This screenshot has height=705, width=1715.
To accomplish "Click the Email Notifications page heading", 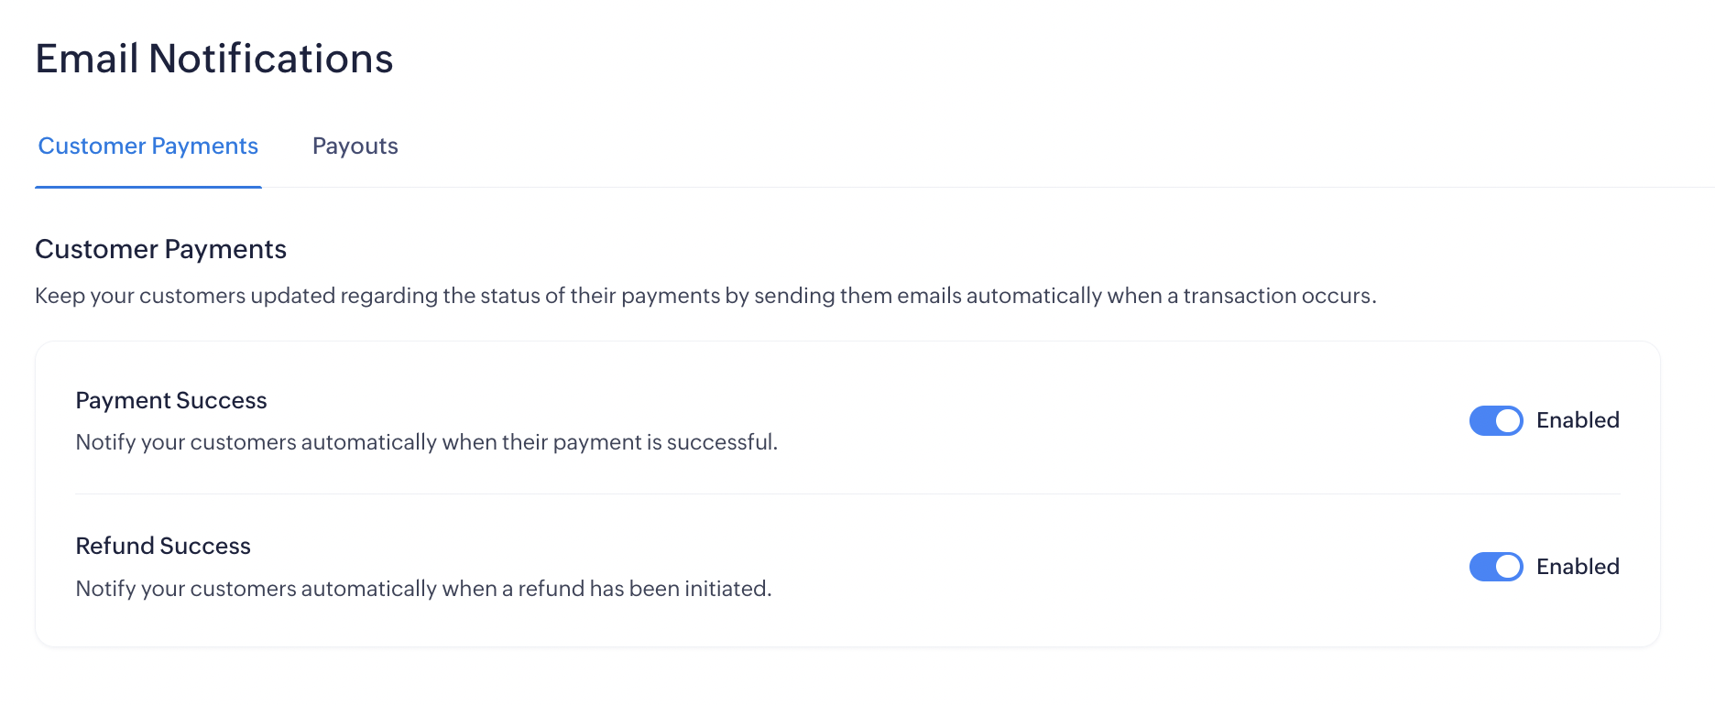I will click(214, 59).
